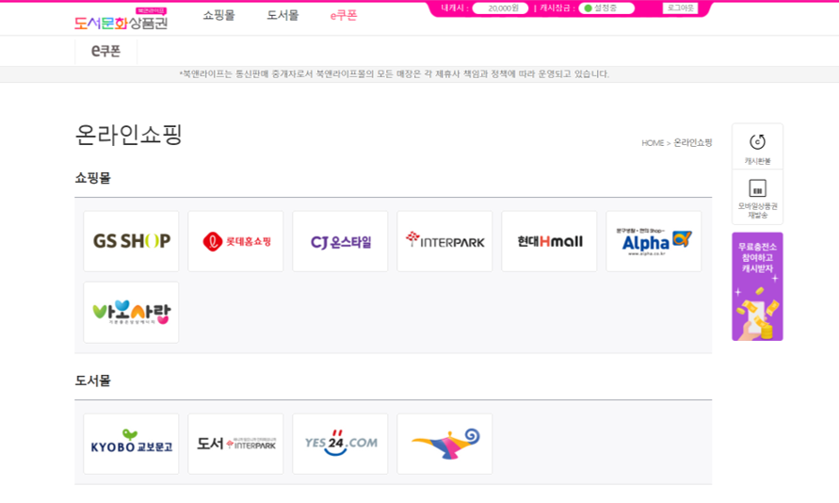839x503 pixels.
Task: Click the 로그아웃 button
Action: click(680, 8)
